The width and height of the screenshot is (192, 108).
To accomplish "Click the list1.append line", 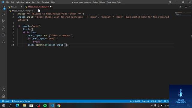I will click(x=48, y=45).
